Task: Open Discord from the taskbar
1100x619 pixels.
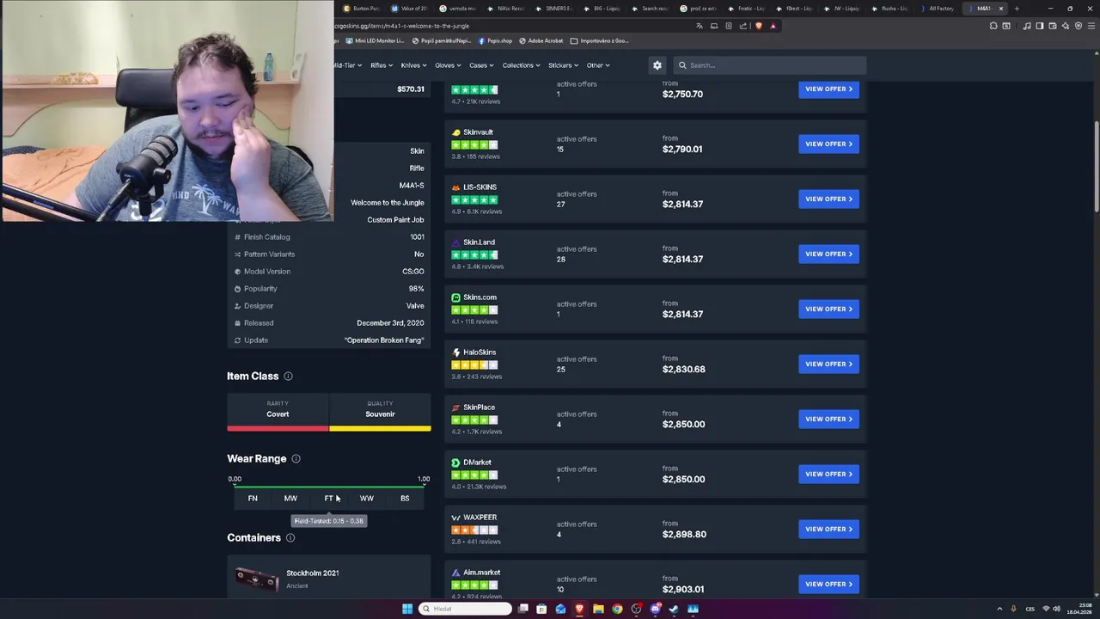Action: [655, 609]
